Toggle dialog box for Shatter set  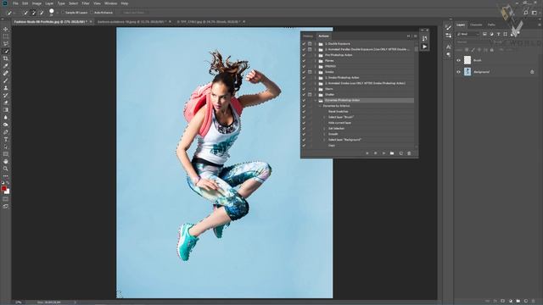tap(310, 94)
